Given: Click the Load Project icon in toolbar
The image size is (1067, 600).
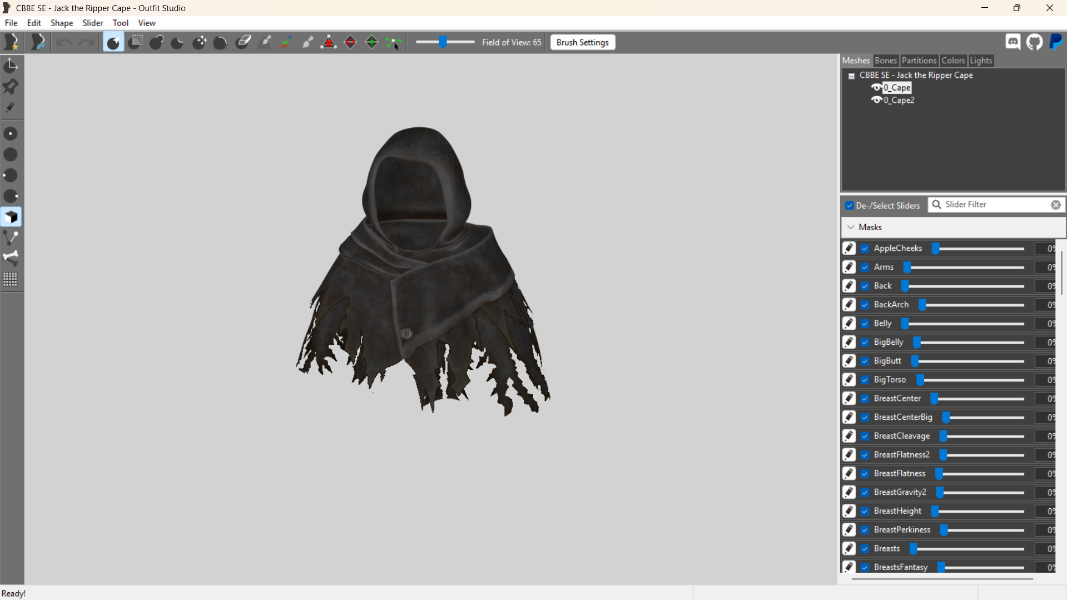Looking at the screenshot, I should 38,42.
